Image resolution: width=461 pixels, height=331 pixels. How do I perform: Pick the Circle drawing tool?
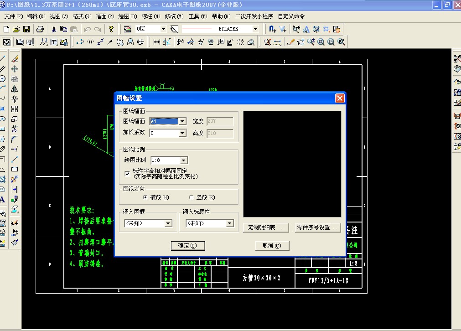pyautogui.click(x=2, y=79)
